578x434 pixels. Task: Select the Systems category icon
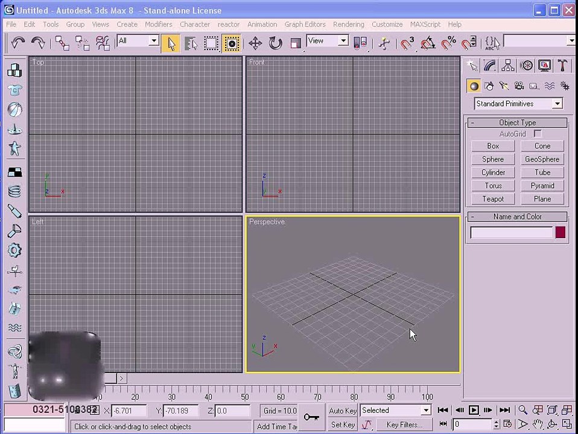564,86
